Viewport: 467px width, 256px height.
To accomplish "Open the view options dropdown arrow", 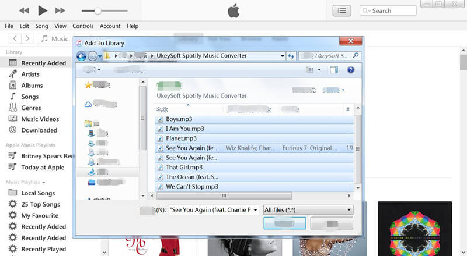I will point(319,70).
